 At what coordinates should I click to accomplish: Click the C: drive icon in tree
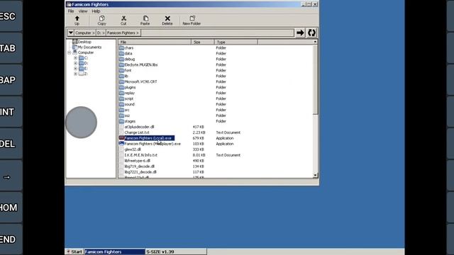(x=82, y=58)
